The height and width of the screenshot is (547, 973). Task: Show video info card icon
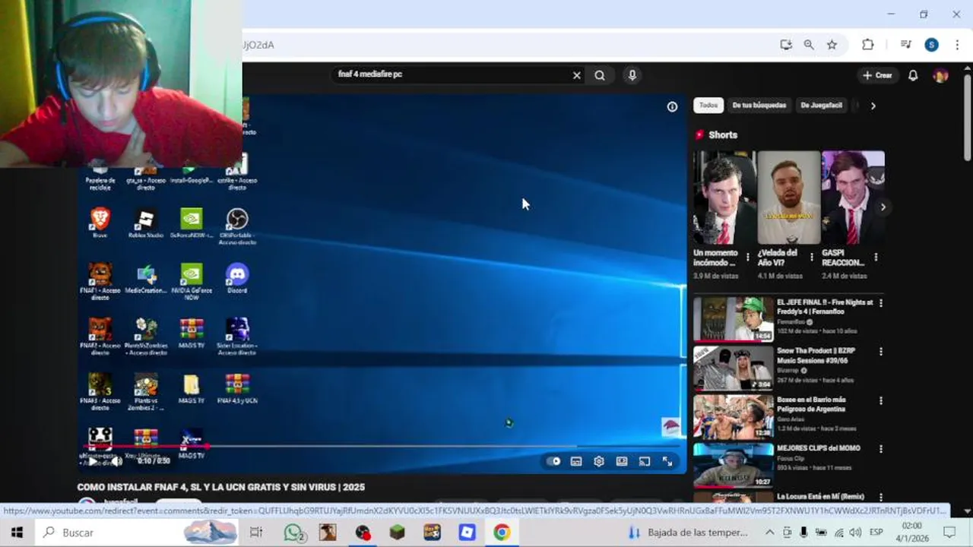[672, 107]
